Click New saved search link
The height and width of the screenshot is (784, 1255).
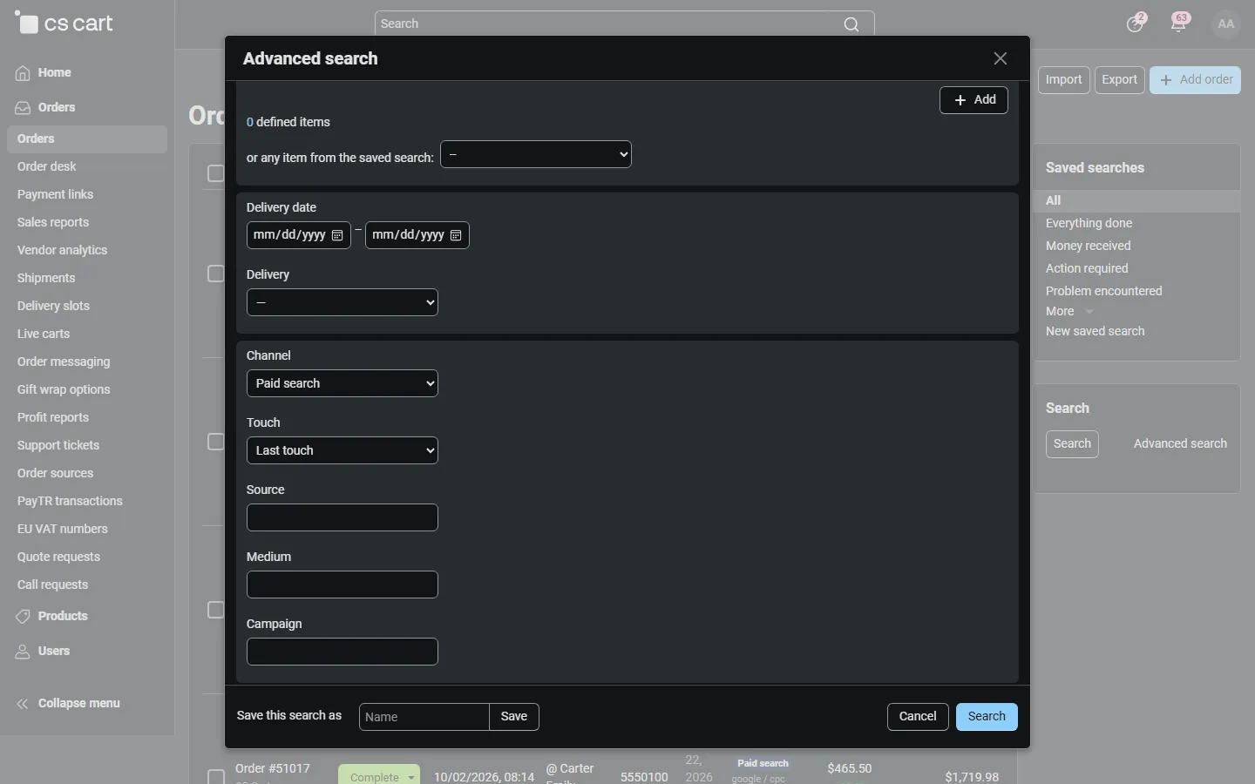[x=1096, y=331]
